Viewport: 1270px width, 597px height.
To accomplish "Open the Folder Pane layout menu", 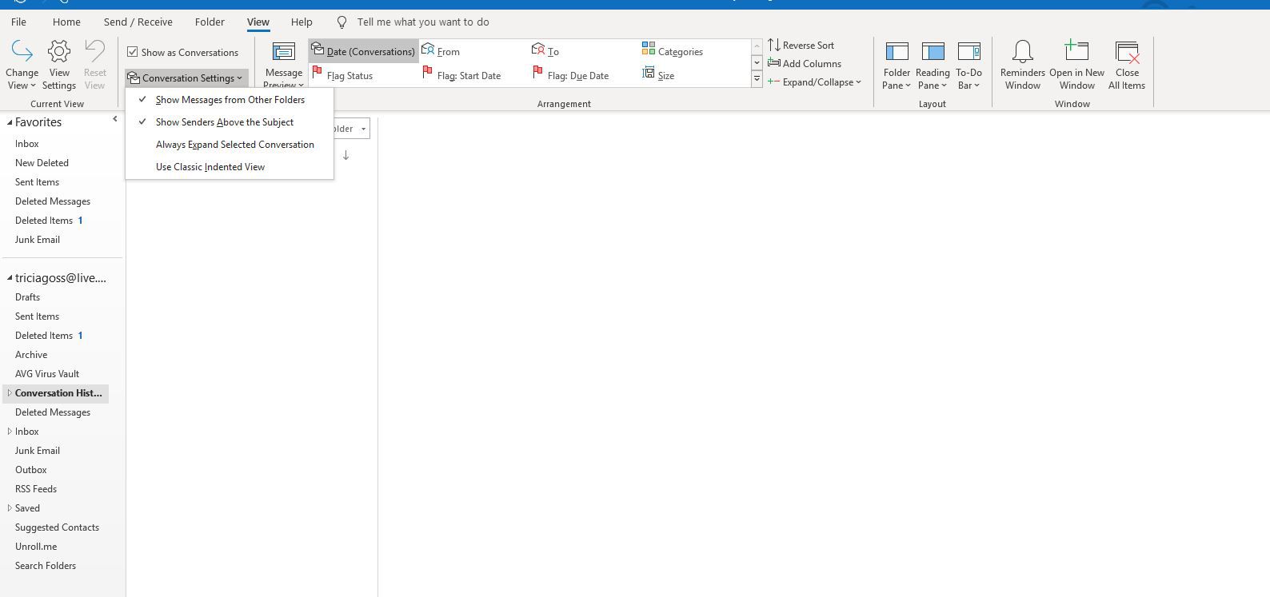I will 897,66.
